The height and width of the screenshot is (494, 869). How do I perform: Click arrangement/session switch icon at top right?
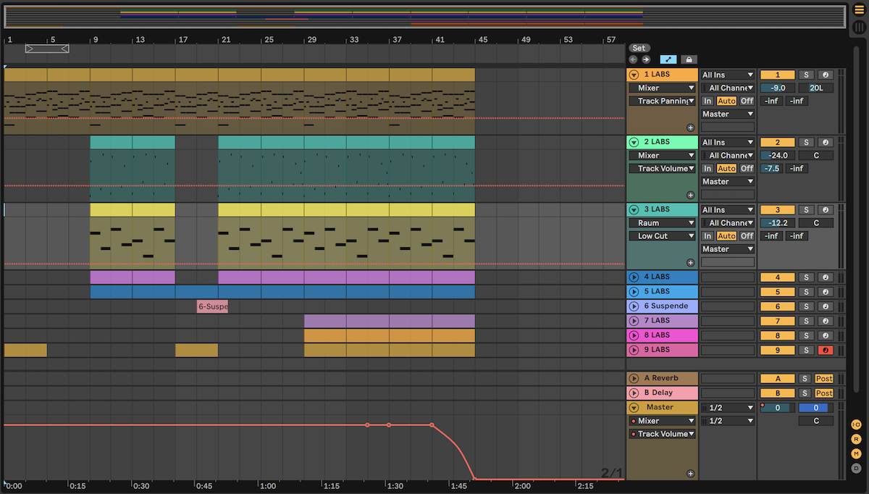[x=859, y=28]
